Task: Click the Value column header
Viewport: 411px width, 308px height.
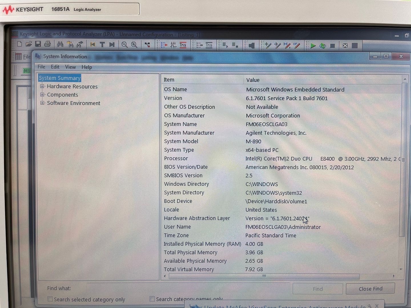Action: click(x=323, y=80)
